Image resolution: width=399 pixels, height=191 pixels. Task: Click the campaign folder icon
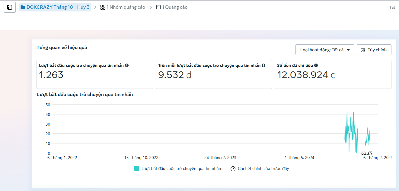pos(23,7)
